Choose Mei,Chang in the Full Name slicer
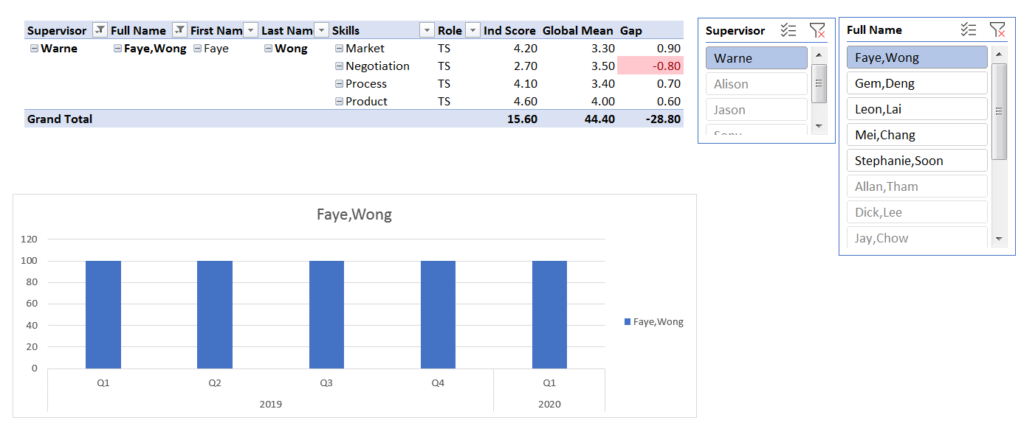 (x=918, y=135)
